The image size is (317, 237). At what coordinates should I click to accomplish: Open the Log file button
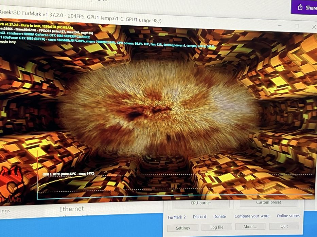(217, 227)
